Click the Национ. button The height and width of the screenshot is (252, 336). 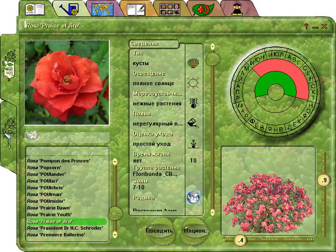click(195, 231)
